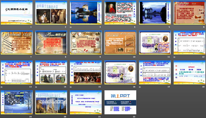Select slide 22 with 第1PPT logo
206x118 pixels.
tap(120, 102)
